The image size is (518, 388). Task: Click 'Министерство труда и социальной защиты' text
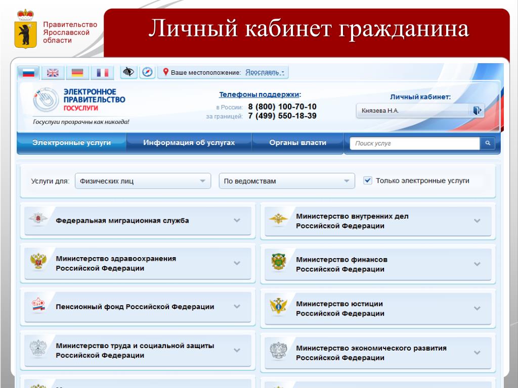click(x=135, y=350)
